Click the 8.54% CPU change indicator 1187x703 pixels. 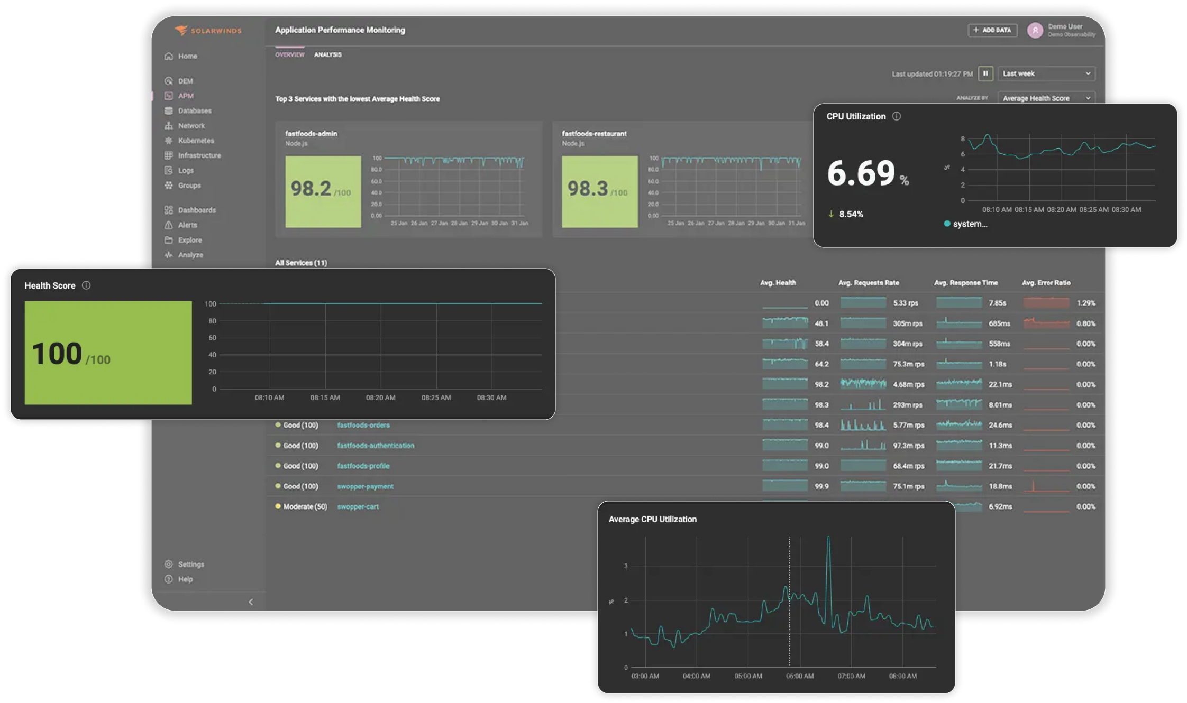tap(846, 214)
